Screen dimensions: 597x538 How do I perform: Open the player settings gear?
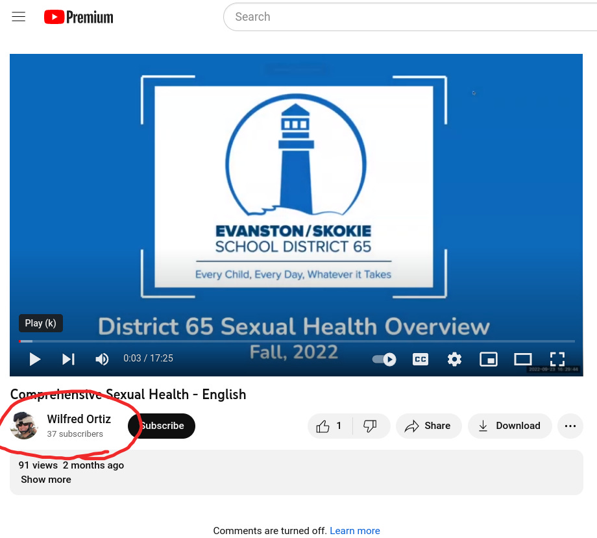(x=454, y=359)
